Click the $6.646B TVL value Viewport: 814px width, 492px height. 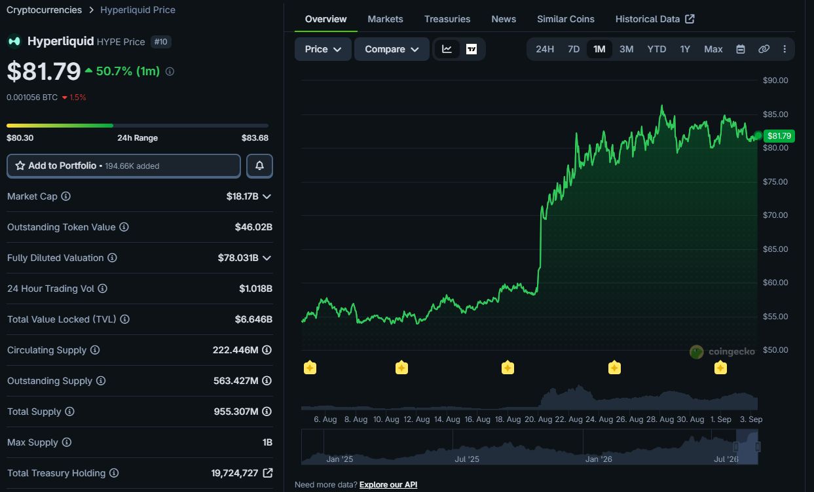click(253, 319)
